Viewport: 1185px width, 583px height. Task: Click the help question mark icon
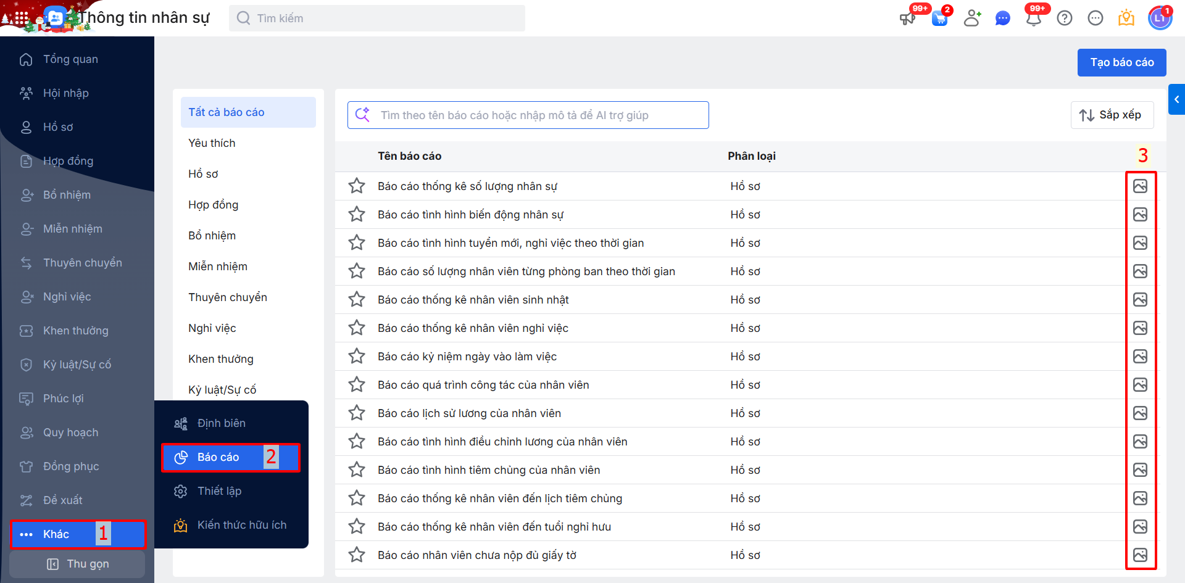pyautogui.click(x=1065, y=19)
